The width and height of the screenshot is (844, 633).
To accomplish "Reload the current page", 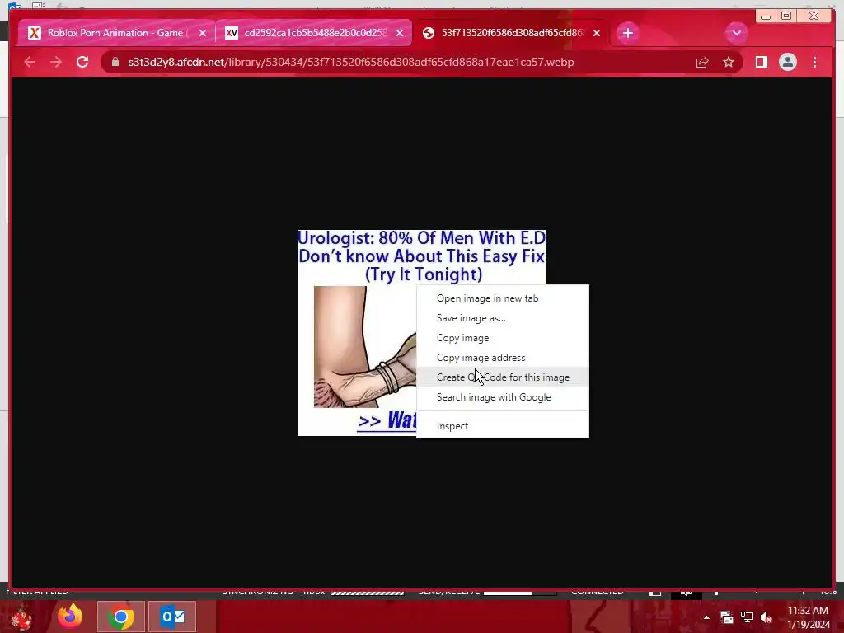I will pos(82,62).
